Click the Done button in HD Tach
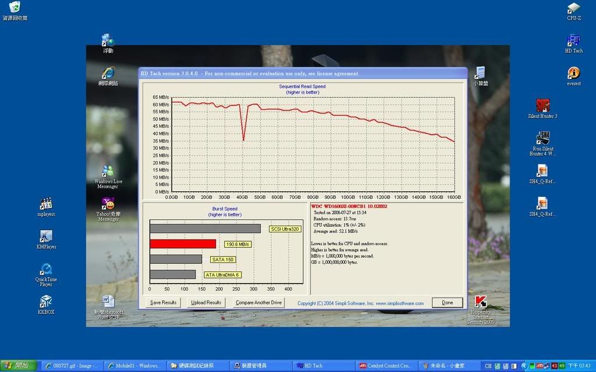 tap(448, 302)
